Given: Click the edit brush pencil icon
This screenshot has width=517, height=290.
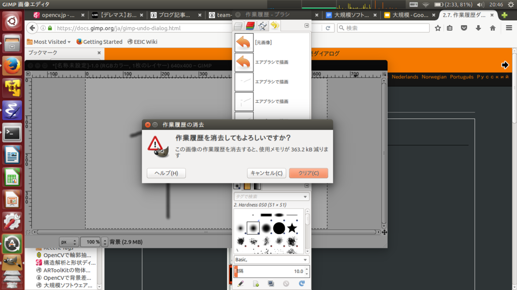Looking at the screenshot, I should point(240,283).
